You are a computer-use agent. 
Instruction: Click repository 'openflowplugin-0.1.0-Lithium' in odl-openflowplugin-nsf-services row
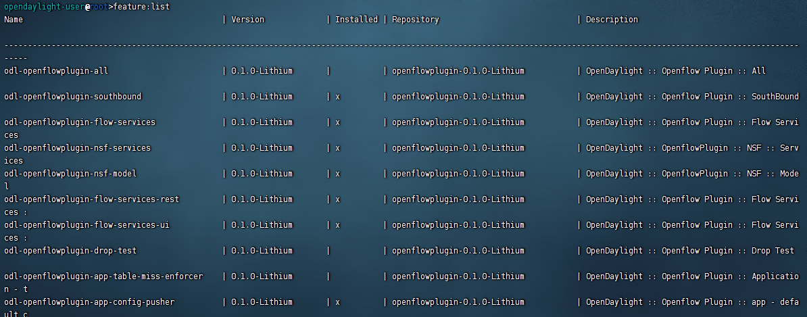point(458,148)
